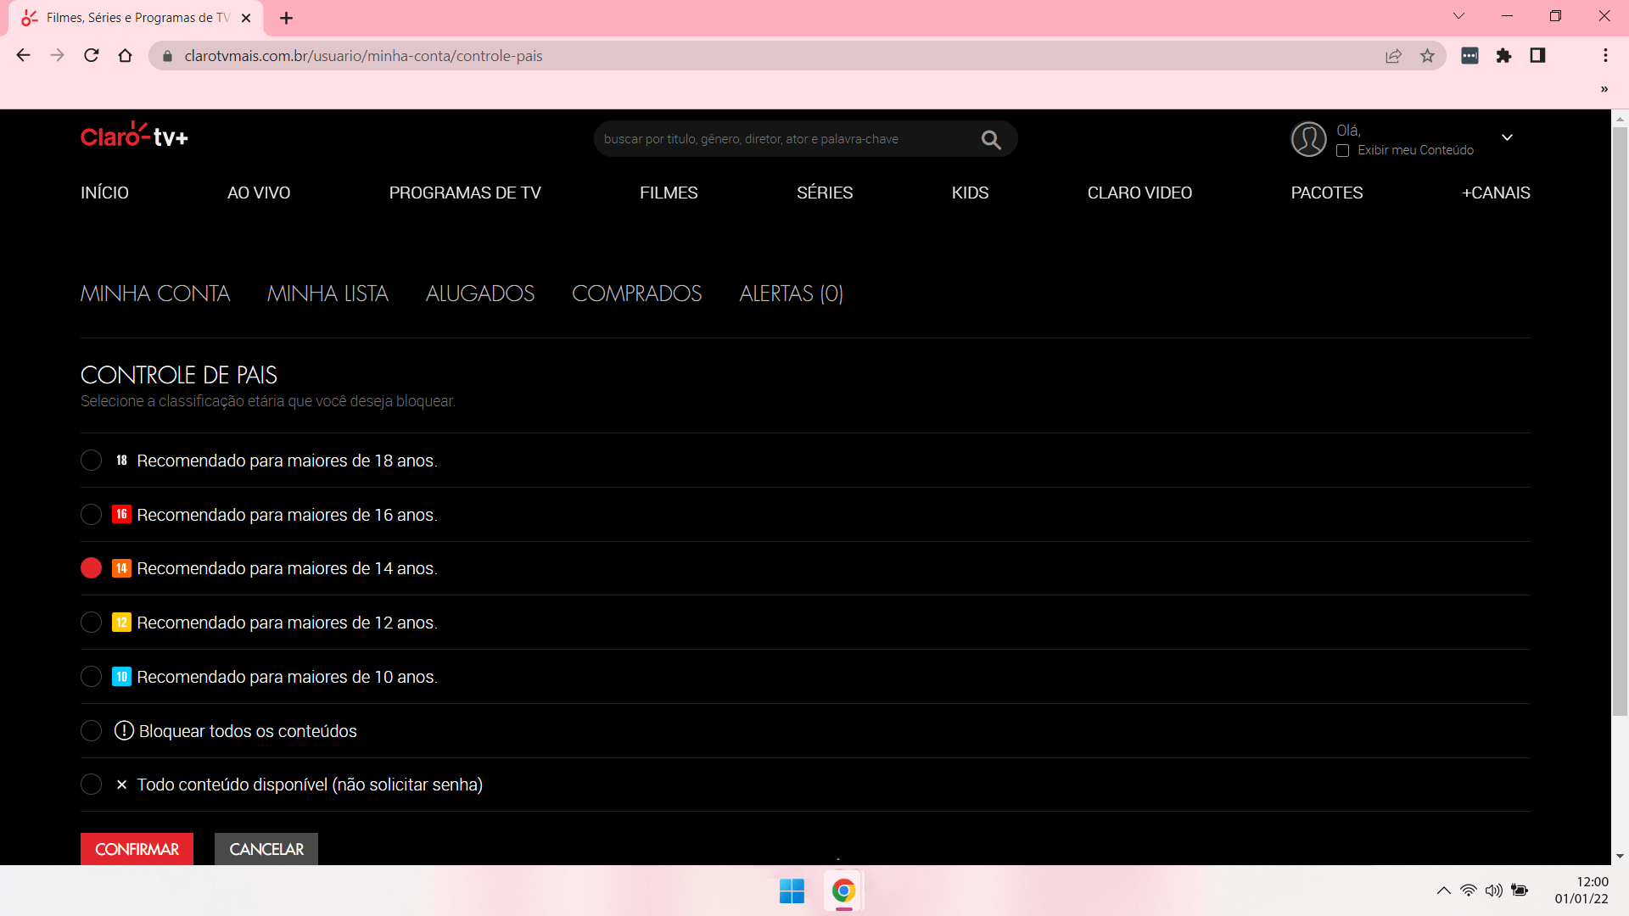Click the 18 age rating badge
This screenshot has width=1629, height=916.
pyautogui.click(x=121, y=461)
